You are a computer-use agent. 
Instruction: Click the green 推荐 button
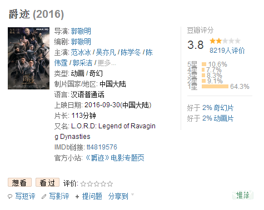tap(243, 195)
